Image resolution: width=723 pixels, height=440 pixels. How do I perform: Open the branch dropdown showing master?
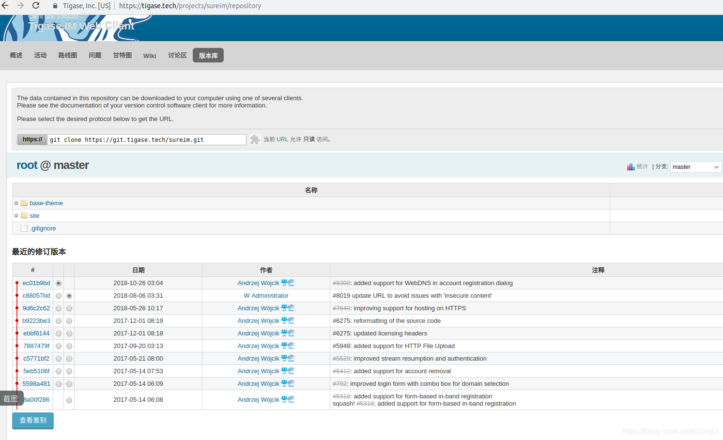[696, 167]
